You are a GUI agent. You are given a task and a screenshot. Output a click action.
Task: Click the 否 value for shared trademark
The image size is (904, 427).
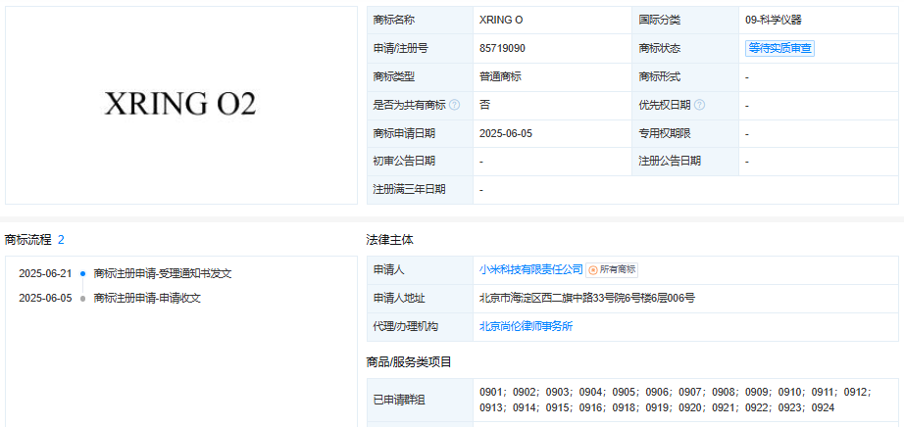click(485, 105)
